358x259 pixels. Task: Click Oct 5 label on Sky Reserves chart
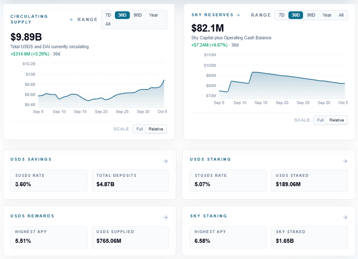tap(343, 103)
